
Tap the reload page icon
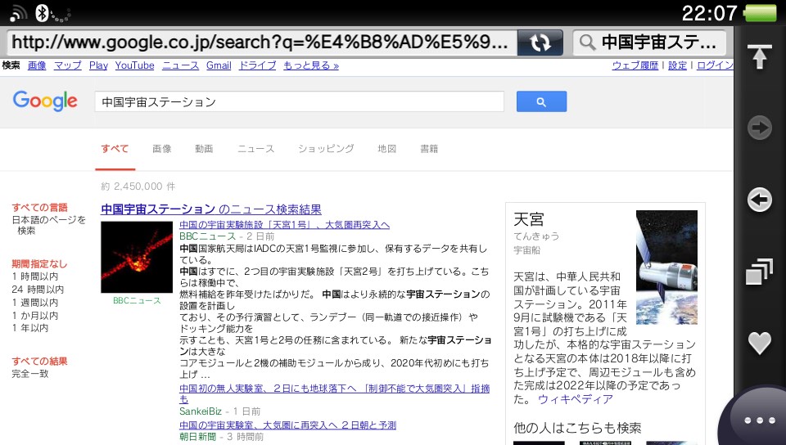(540, 43)
